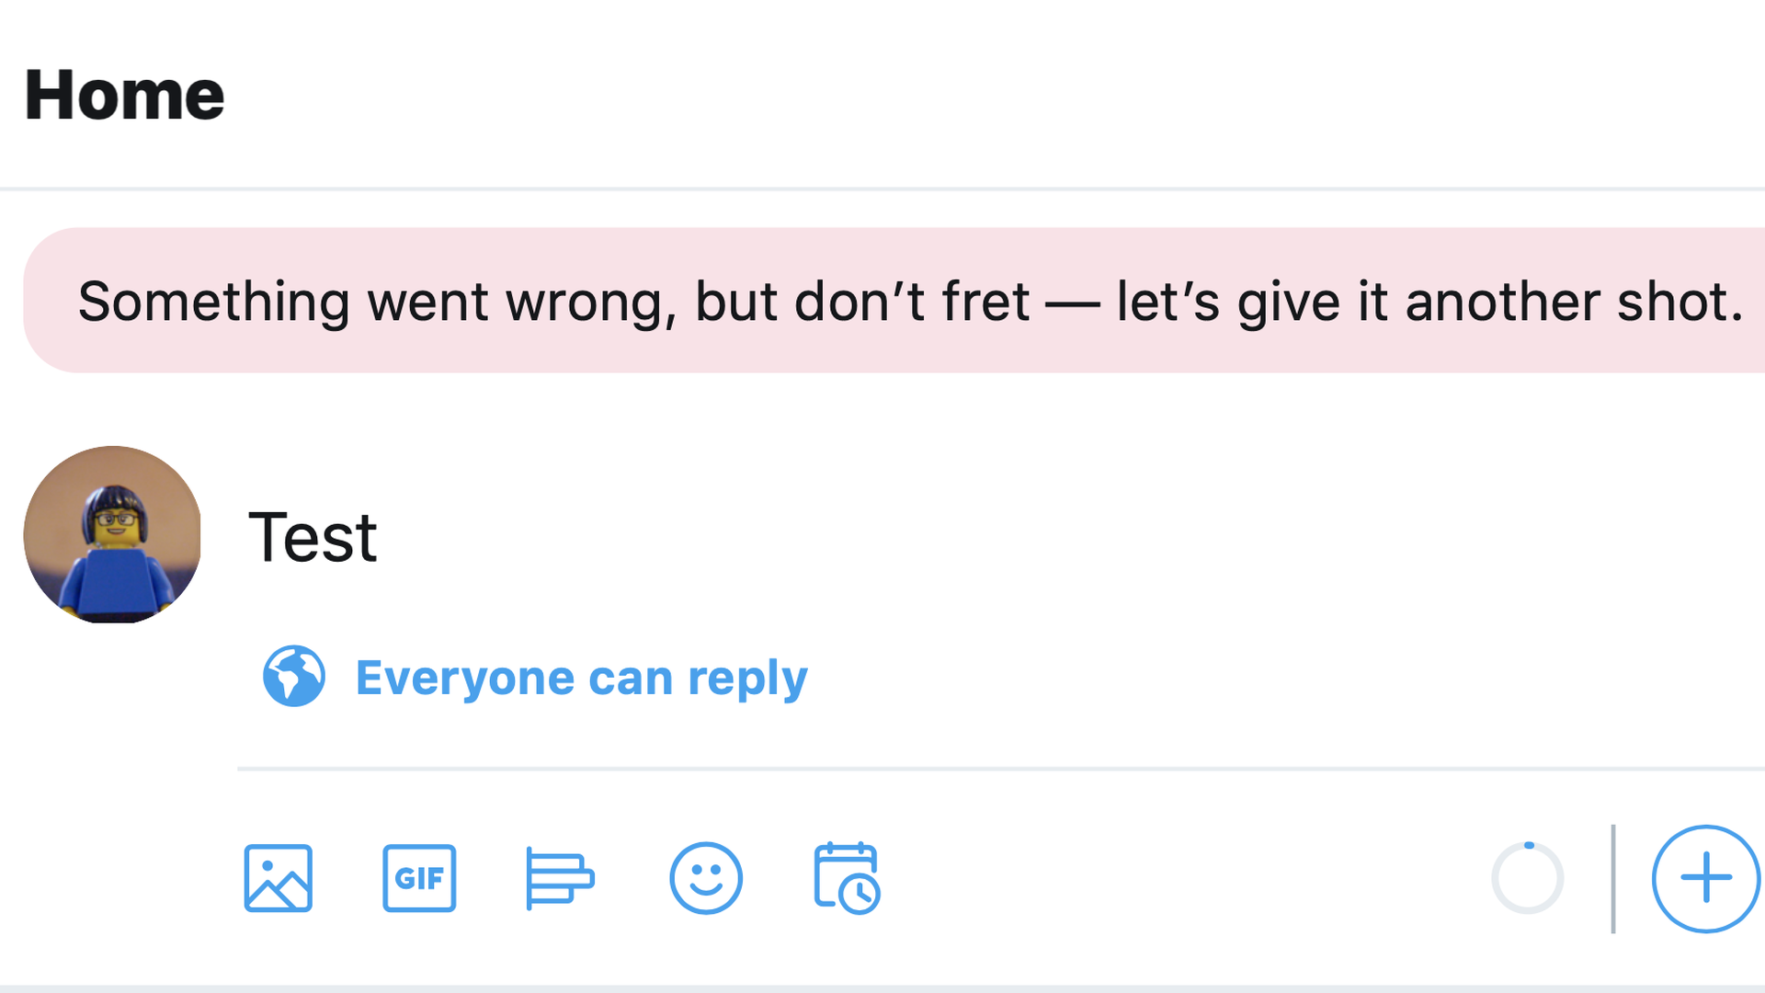Open the emoji picker
The height and width of the screenshot is (993, 1765).
705,878
